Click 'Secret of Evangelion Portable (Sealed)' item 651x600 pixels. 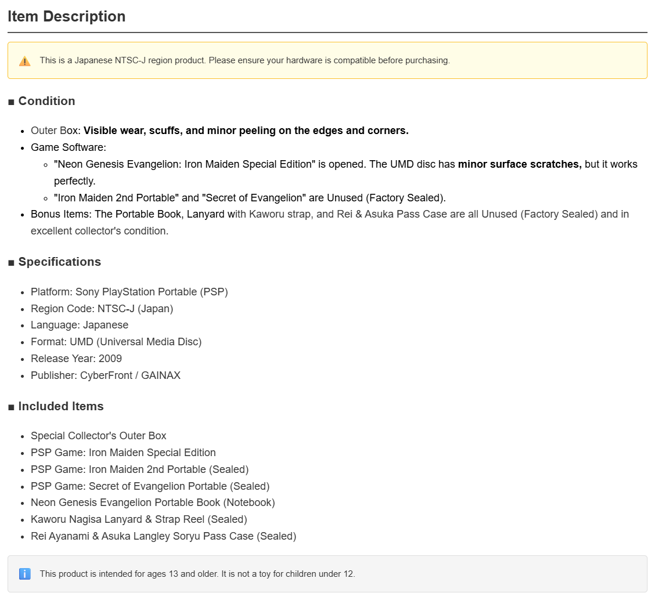click(x=150, y=486)
